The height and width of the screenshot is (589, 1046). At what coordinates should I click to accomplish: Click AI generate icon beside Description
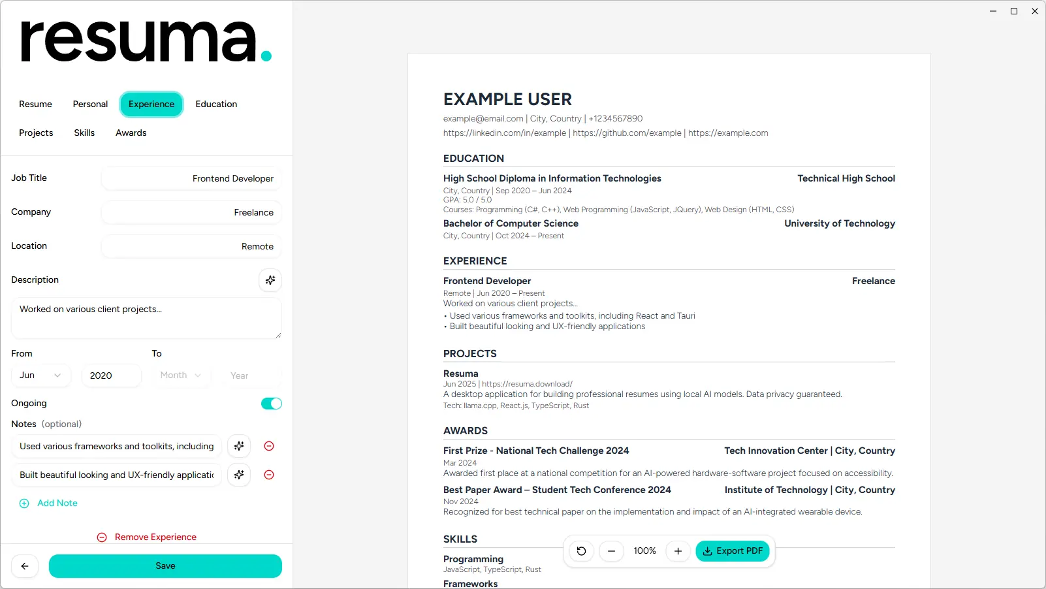[x=270, y=280]
